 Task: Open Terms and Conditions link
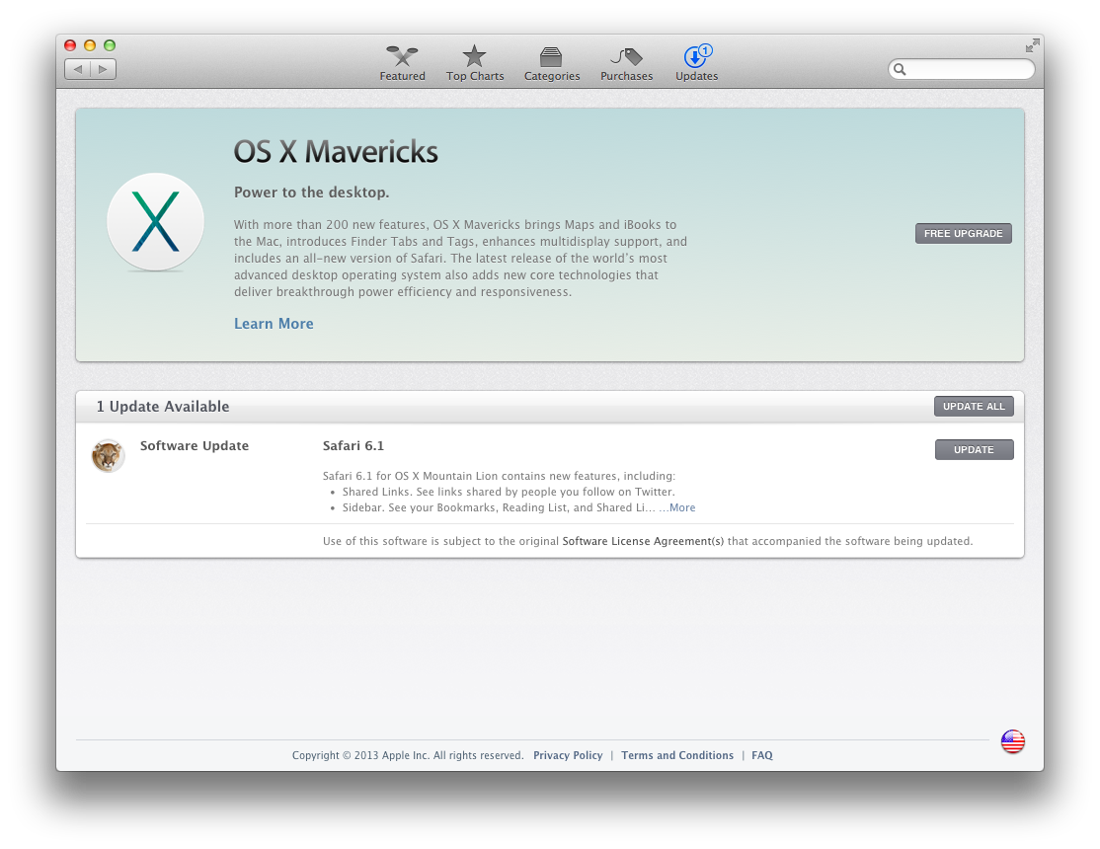click(677, 755)
